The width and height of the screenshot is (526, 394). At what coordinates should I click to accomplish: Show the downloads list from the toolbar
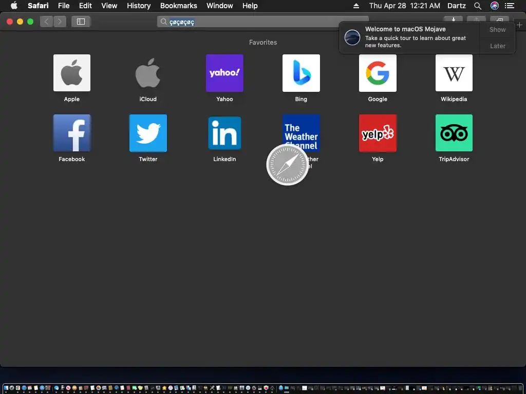tap(453, 19)
